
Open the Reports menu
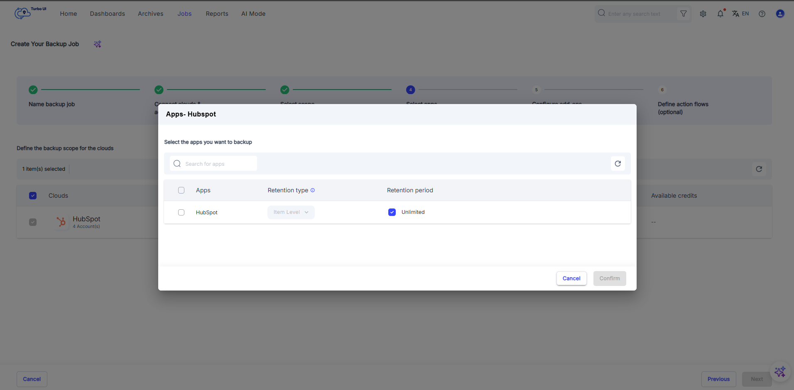tap(217, 14)
